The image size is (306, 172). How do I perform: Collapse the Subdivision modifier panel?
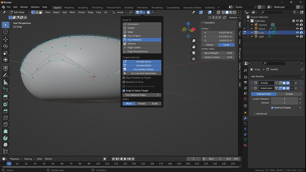point(252,88)
